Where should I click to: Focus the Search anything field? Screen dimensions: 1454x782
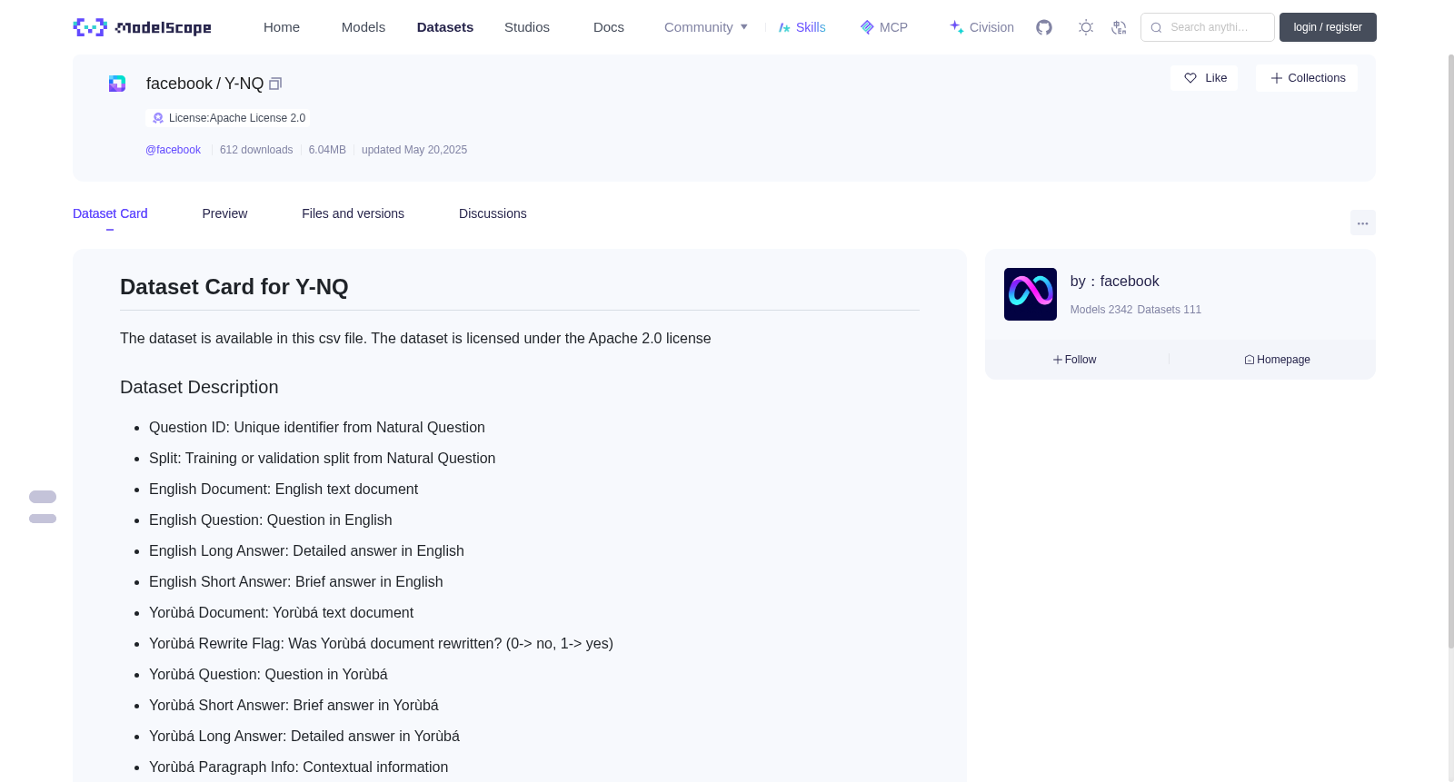(x=1208, y=27)
